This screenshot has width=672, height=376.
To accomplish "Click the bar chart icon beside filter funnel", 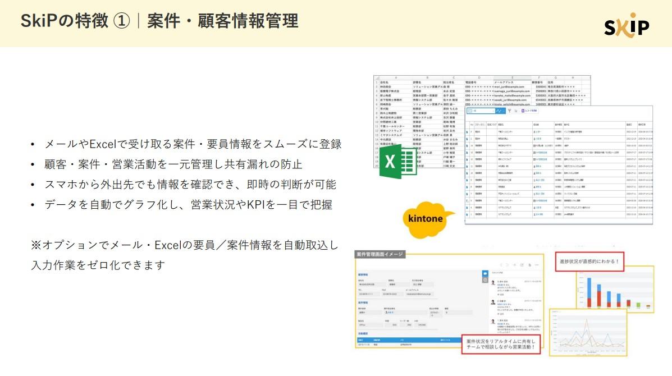I will coord(516,111).
